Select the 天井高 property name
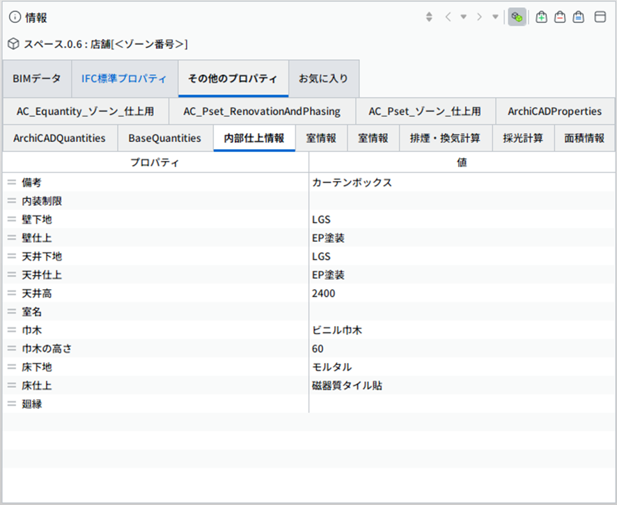Viewport: 617px width, 505px height. click(x=37, y=294)
